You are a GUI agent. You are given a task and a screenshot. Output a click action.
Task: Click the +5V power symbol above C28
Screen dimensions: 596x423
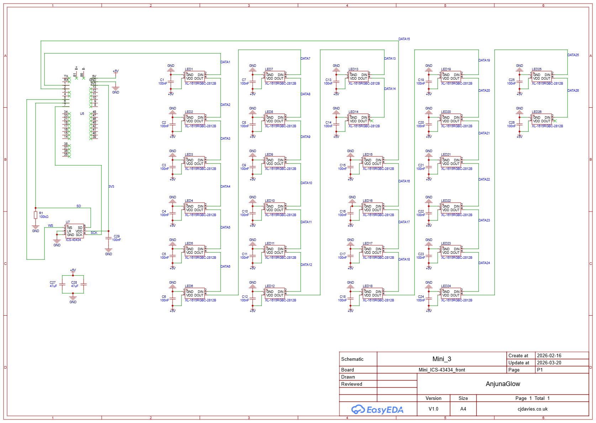(73, 271)
